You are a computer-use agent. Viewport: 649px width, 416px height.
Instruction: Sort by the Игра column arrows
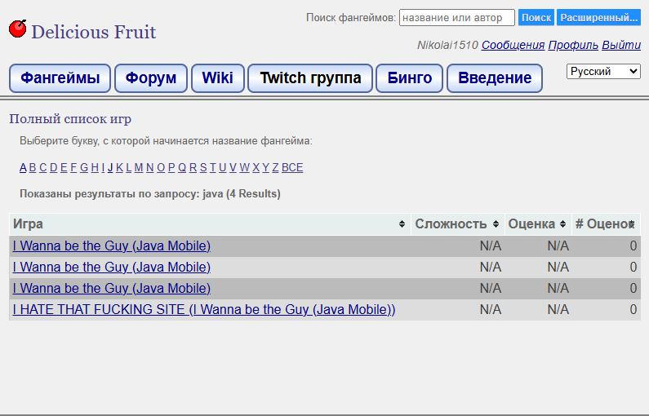pyautogui.click(x=402, y=224)
